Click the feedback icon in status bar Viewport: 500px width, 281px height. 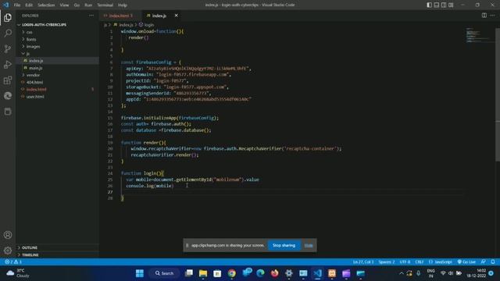click(x=484, y=262)
